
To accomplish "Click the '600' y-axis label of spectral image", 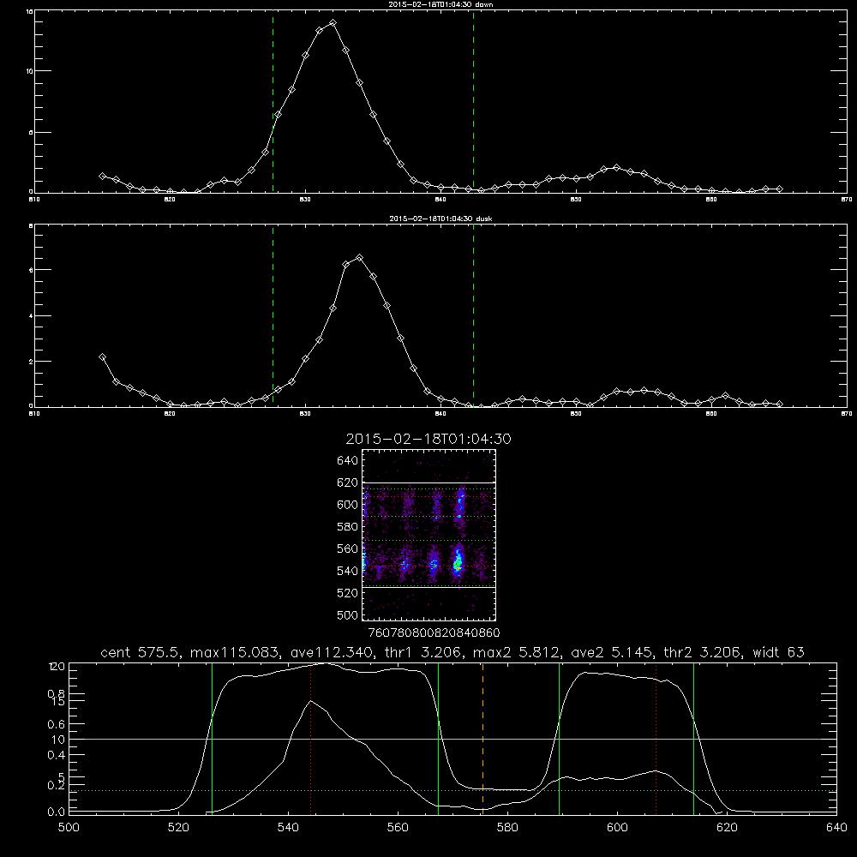I will 347,505.
